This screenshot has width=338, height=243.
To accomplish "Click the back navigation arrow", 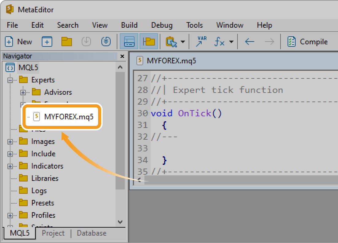I will pos(250,42).
